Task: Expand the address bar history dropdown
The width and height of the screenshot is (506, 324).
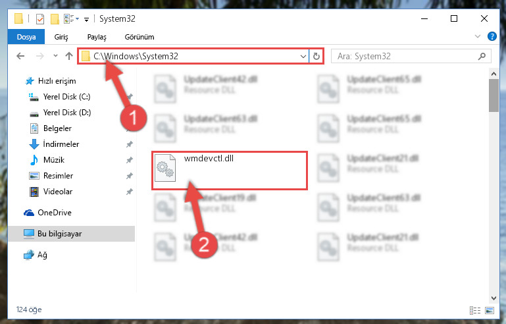Action: coord(303,56)
